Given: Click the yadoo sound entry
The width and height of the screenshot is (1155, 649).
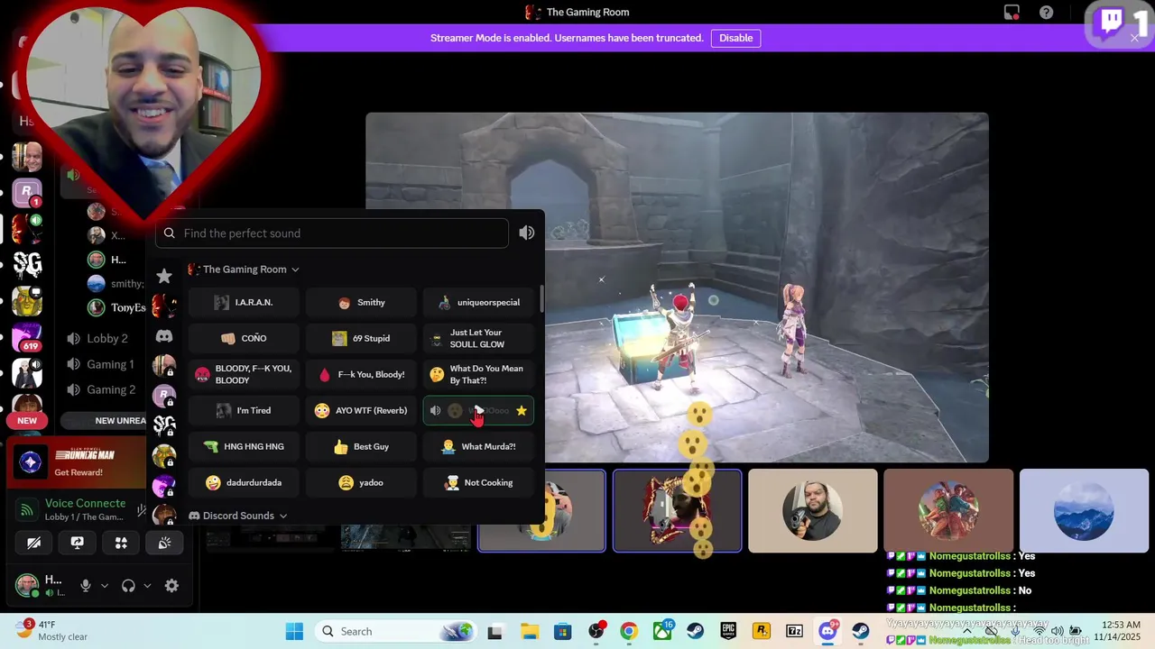Looking at the screenshot, I should 361,482.
